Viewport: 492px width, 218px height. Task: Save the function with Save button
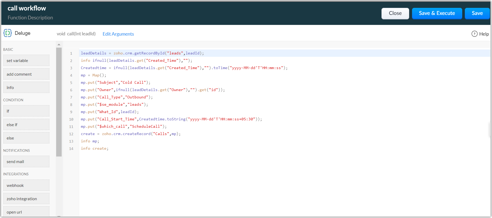tap(477, 13)
